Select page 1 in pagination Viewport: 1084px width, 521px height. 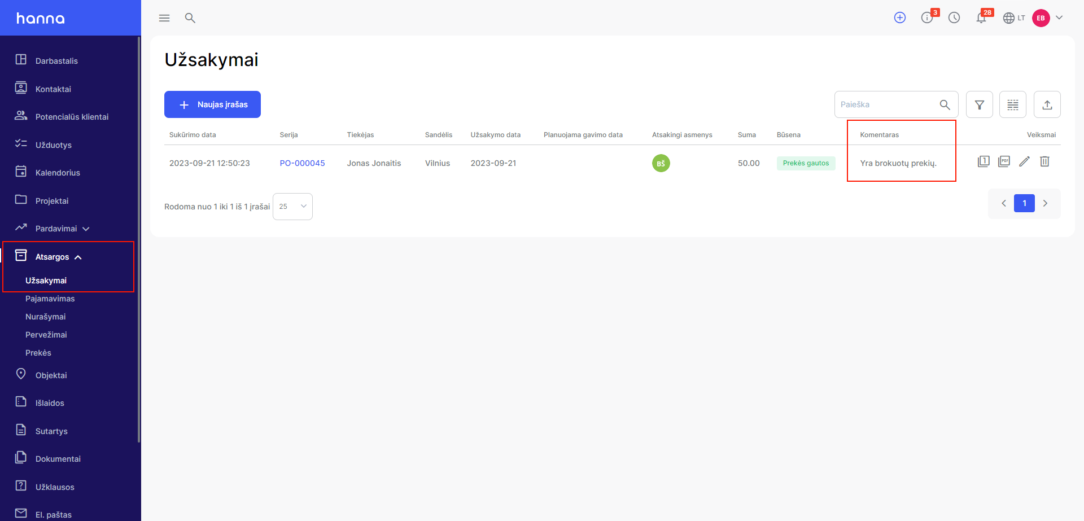[x=1024, y=203]
